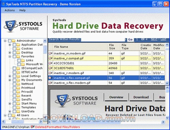Open the Download tab in preview
The image size is (170, 130).
(x=141, y=97)
